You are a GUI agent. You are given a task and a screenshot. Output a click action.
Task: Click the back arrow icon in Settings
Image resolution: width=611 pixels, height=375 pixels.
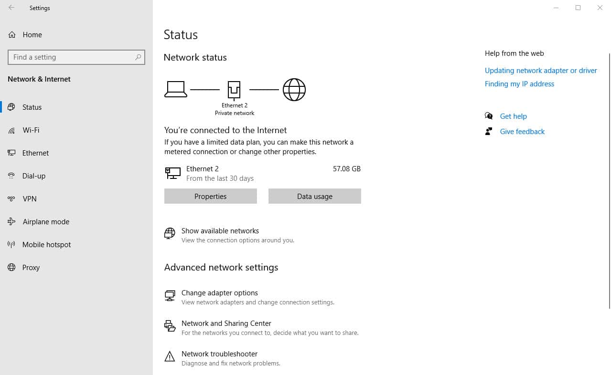click(11, 8)
